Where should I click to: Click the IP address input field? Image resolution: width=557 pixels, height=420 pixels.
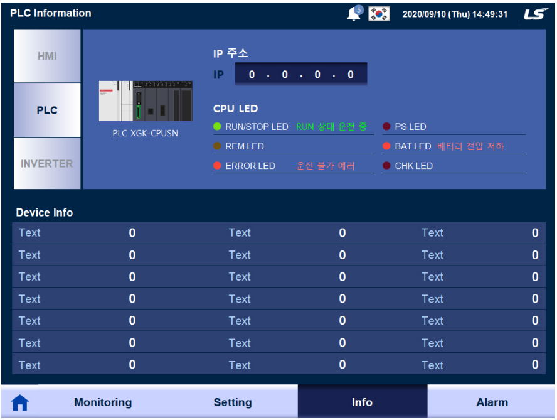[x=300, y=73]
